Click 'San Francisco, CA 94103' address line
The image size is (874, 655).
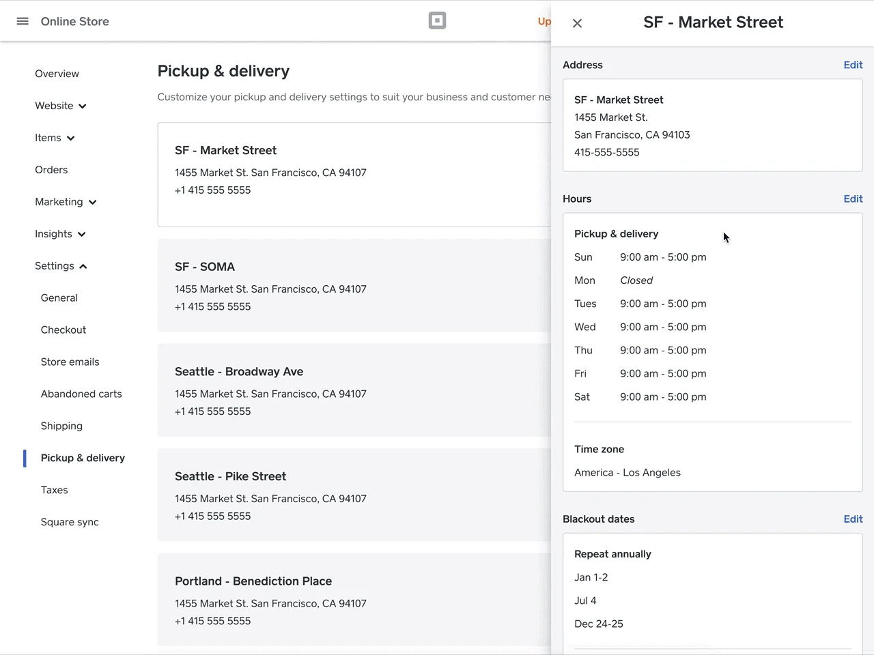click(632, 134)
